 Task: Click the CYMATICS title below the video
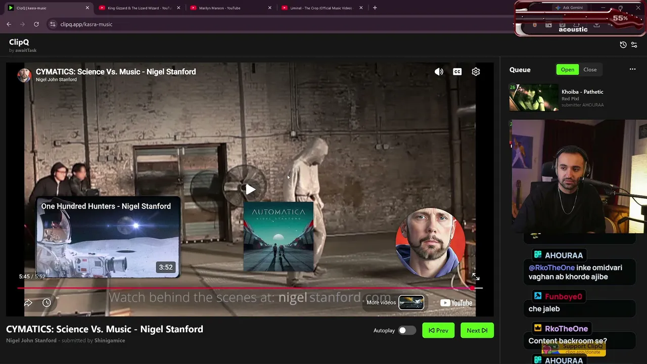click(x=105, y=329)
